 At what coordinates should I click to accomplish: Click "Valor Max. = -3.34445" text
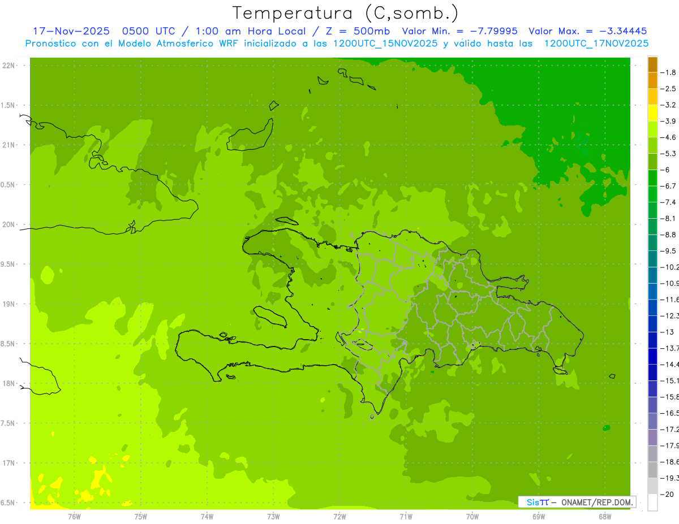[587, 31]
